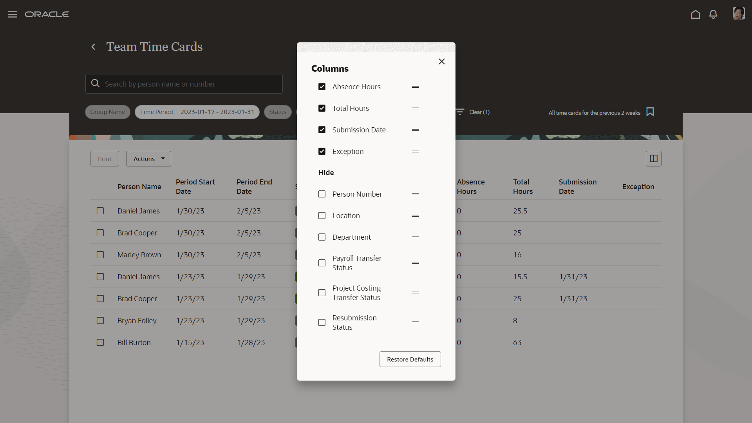This screenshot has height=423, width=752.
Task: Open the hamburger navigation menu
Action: coord(12,14)
